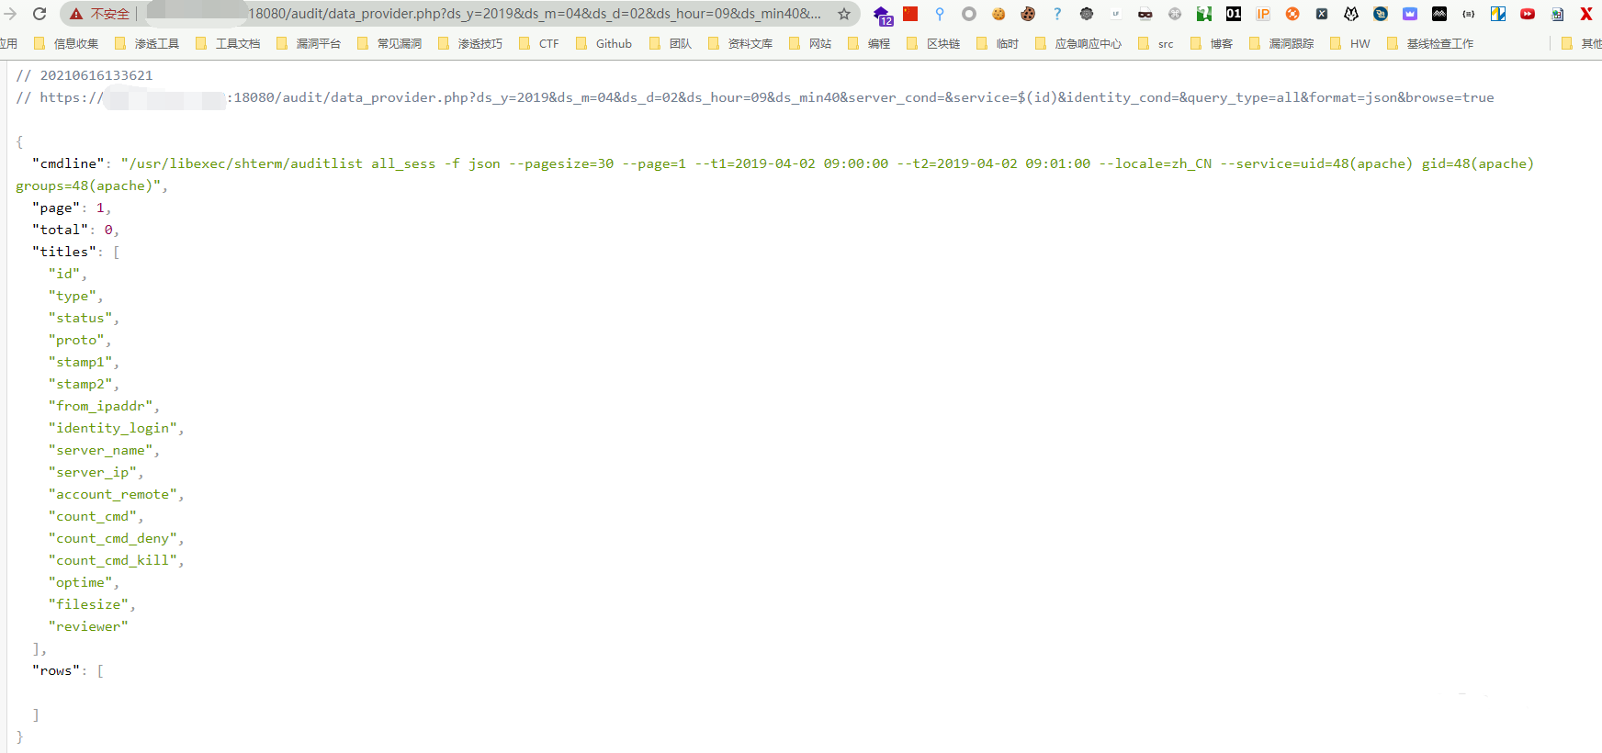
Task: Click the black 01 extension icon
Action: tap(1234, 14)
